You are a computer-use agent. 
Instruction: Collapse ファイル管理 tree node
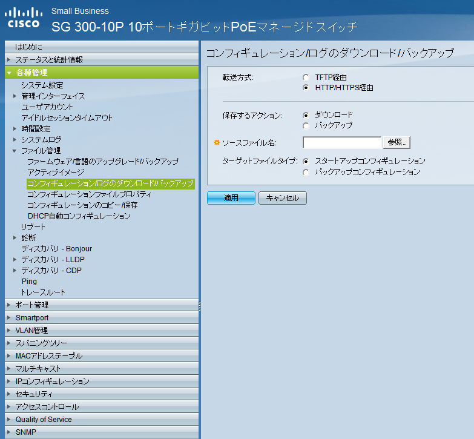click(15, 151)
